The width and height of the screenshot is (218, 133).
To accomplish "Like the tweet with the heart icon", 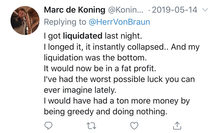I will (x=134, y=126).
